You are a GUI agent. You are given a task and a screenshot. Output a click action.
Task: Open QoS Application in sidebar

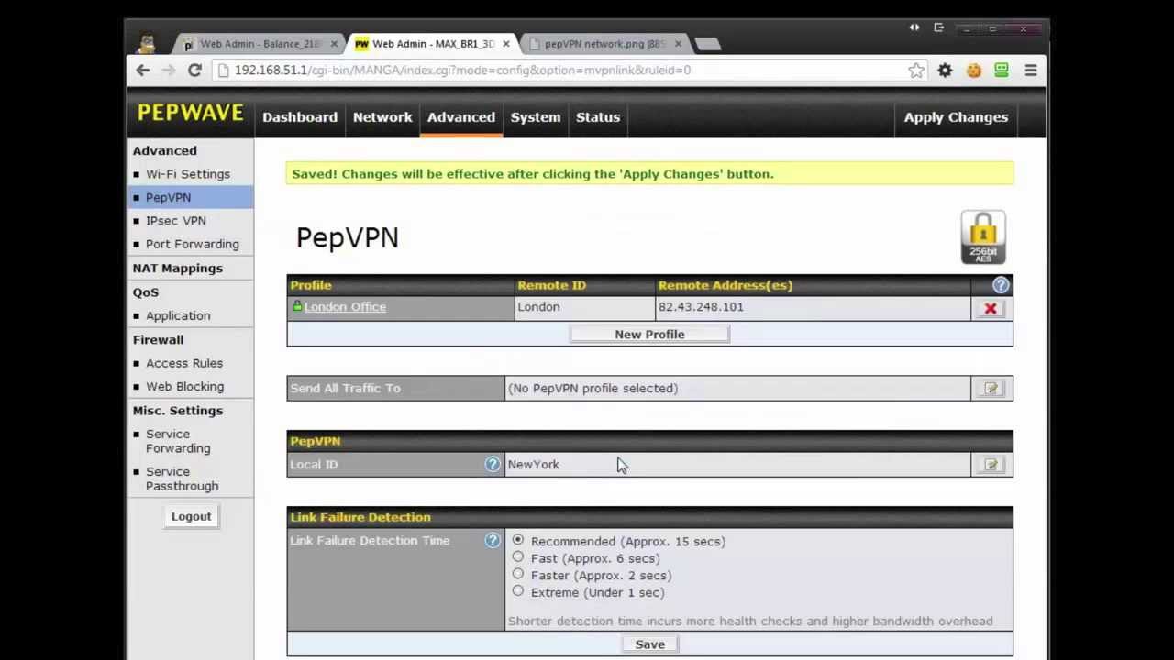(178, 316)
